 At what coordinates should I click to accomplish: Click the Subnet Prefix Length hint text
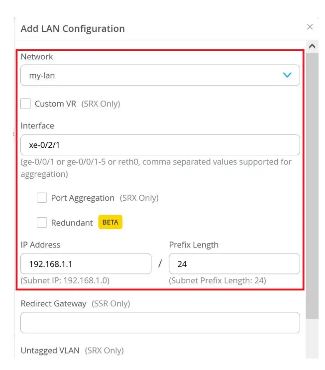pos(217,280)
